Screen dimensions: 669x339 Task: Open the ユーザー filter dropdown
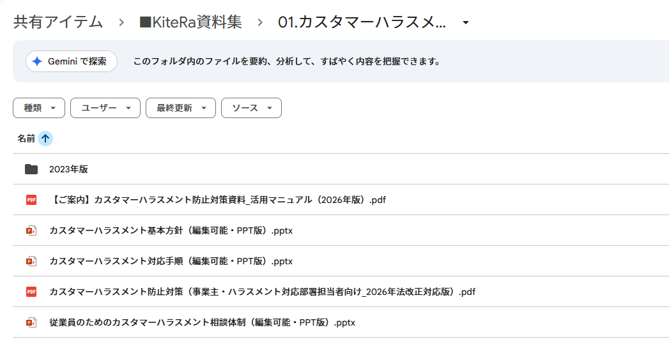(105, 108)
